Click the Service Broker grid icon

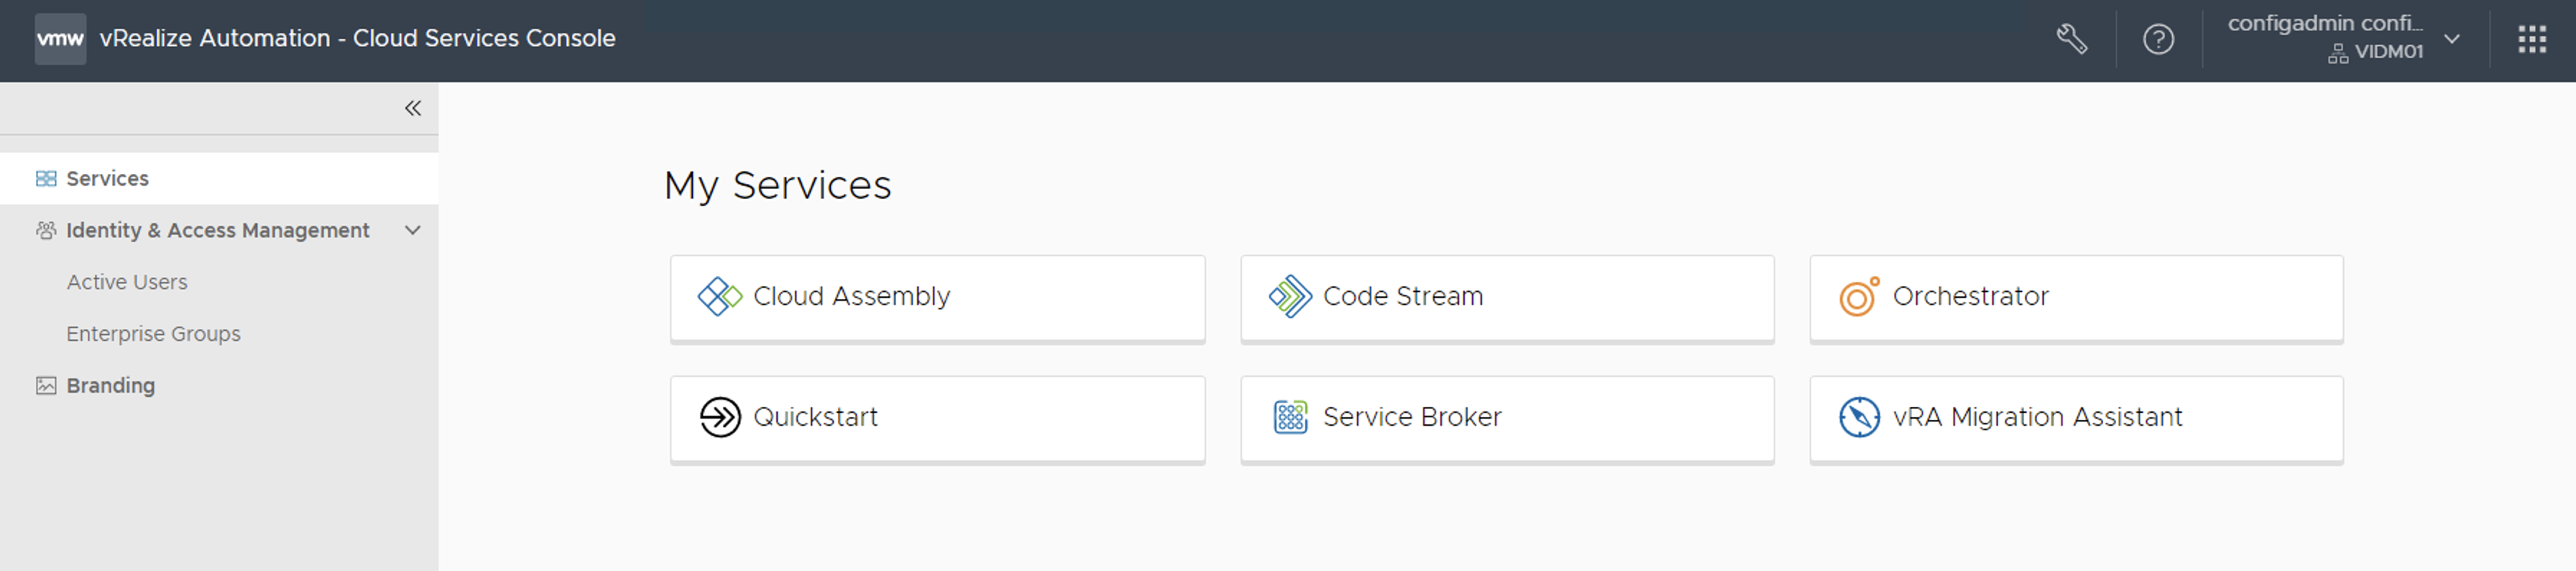(1290, 417)
